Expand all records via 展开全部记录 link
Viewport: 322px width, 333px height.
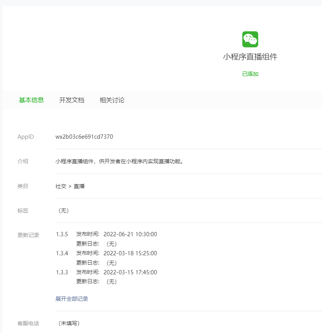pyautogui.click(x=72, y=299)
